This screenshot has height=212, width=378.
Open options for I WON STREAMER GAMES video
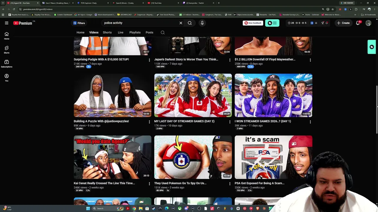[x=310, y=122]
